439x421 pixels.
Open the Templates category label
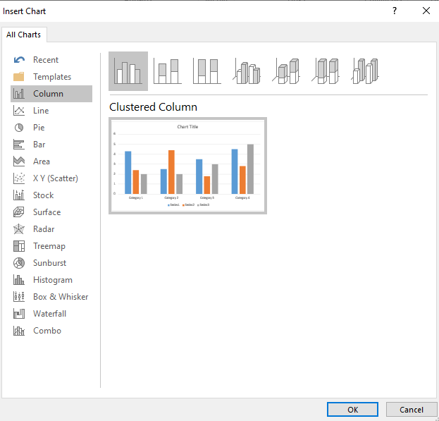point(52,76)
